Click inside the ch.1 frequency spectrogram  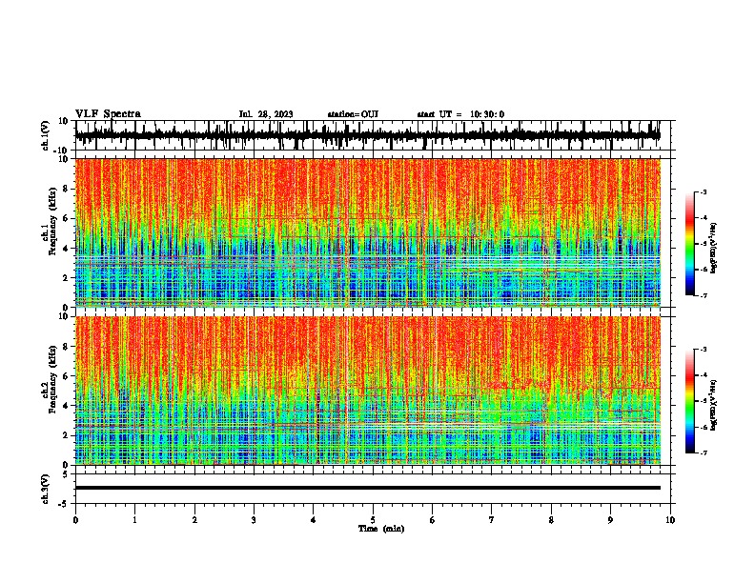coord(368,232)
